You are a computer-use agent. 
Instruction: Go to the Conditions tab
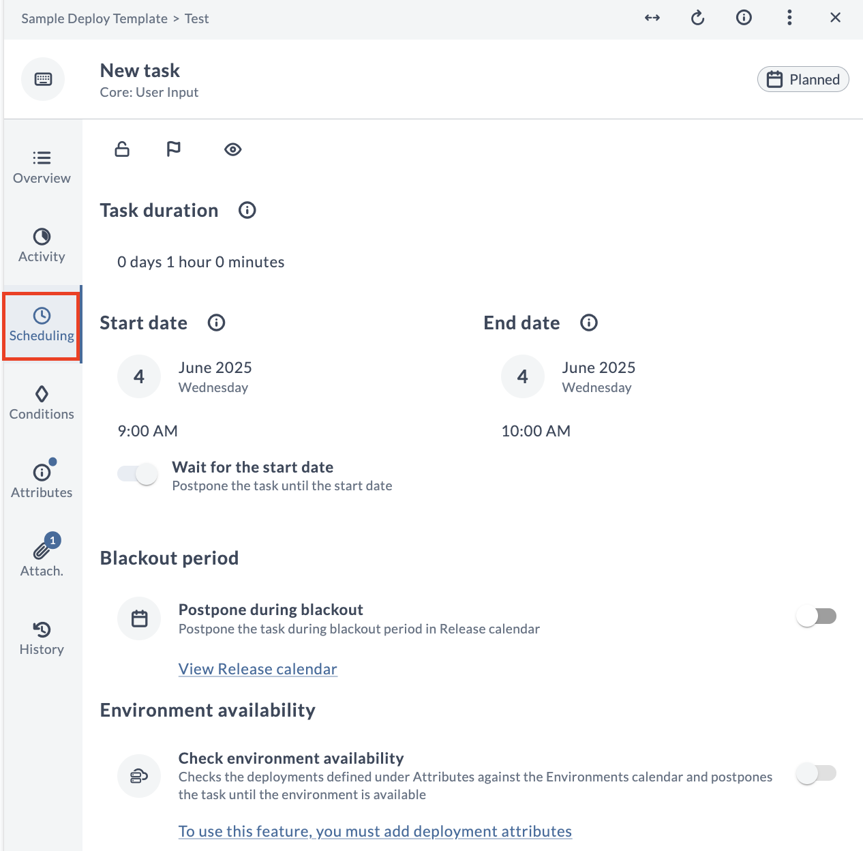[x=42, y=404]
